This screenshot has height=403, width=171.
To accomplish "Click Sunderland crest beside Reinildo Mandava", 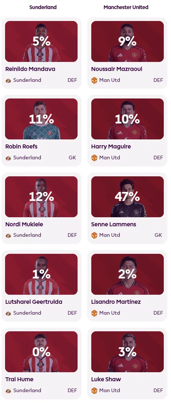I will coord(8,80).
